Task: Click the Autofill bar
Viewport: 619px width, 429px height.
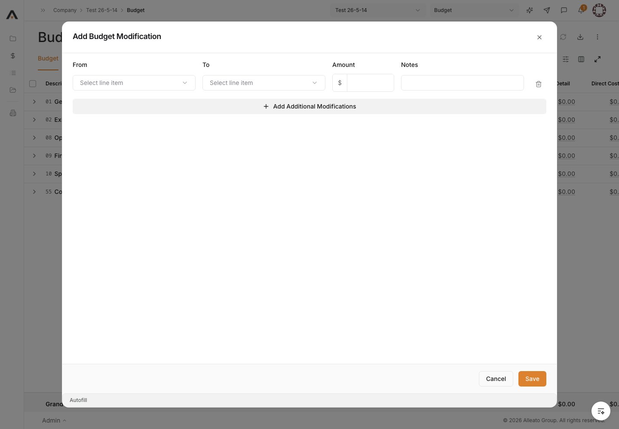Action: 309,400
